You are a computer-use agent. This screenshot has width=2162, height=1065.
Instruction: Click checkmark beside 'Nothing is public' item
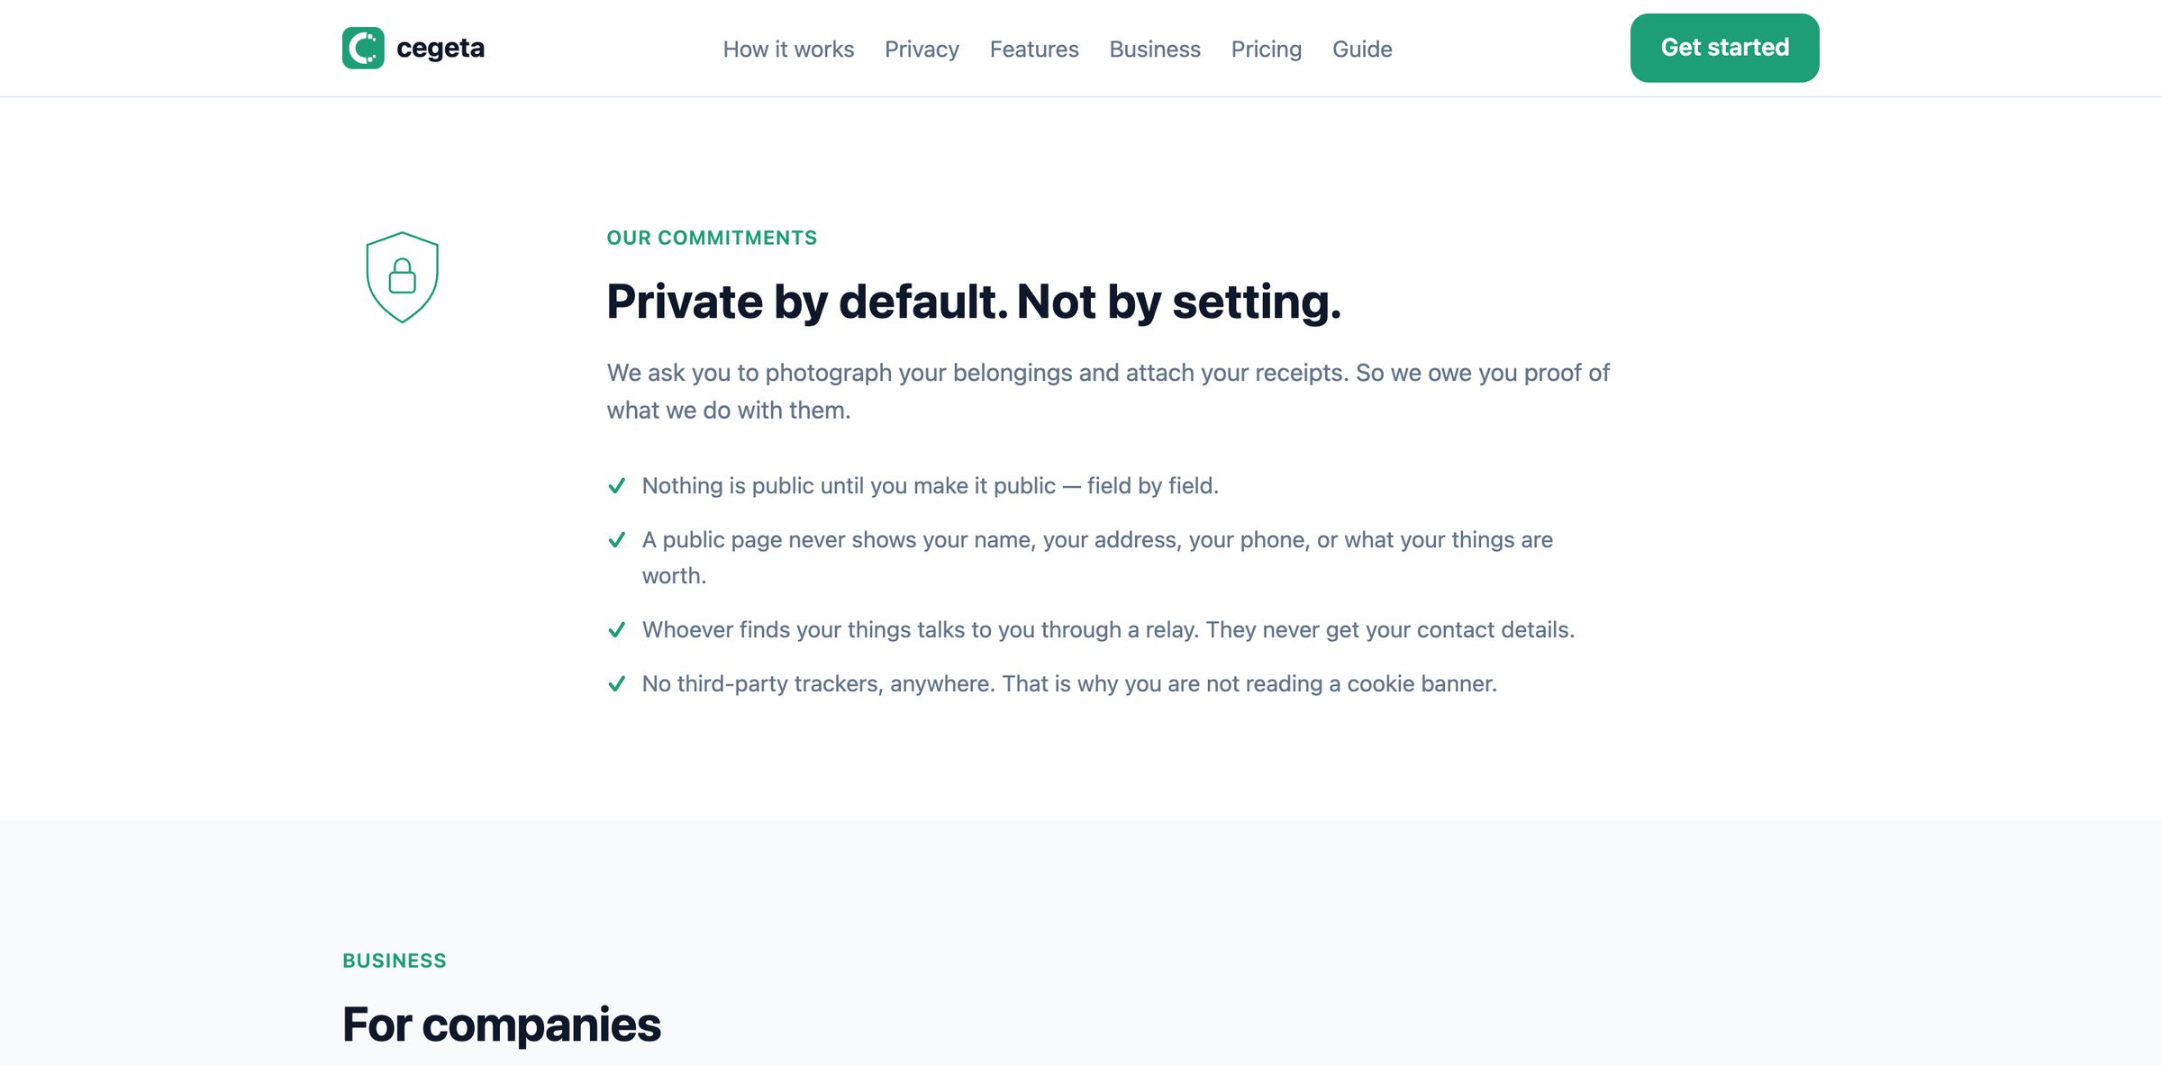click(617, 486)
